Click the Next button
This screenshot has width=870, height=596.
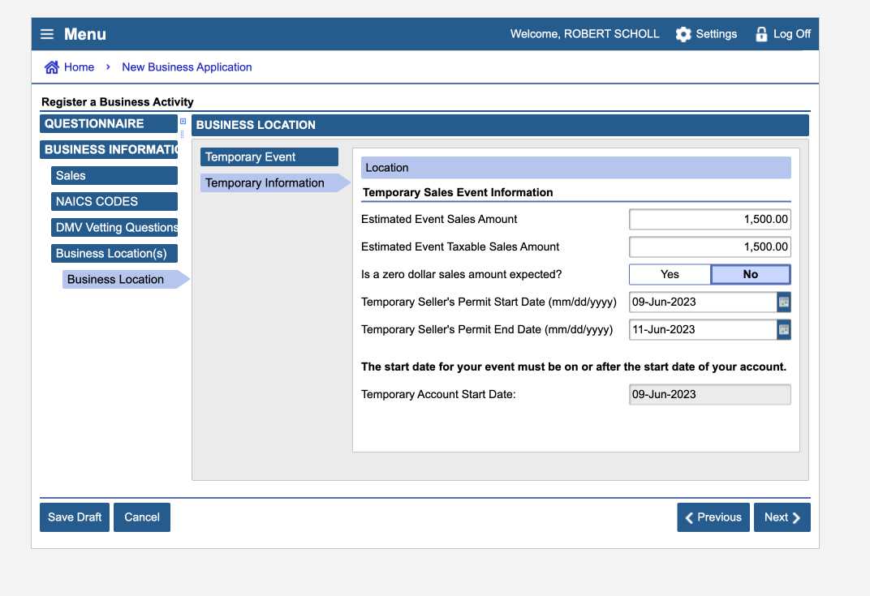[x=782, y=517]
